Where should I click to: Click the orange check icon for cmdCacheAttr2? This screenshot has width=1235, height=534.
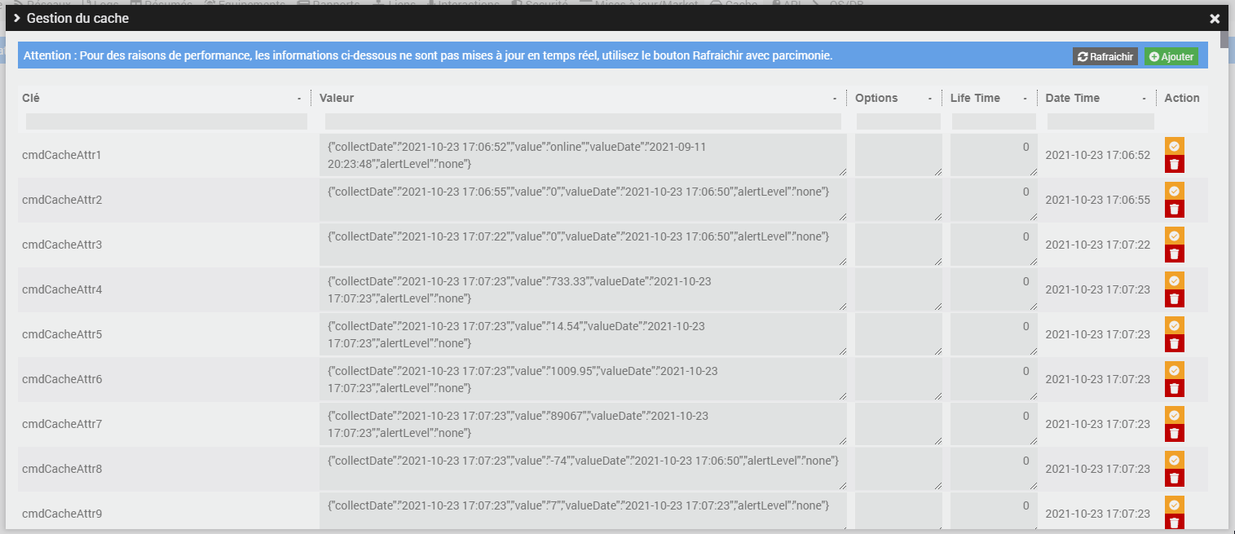[1174, 191]
